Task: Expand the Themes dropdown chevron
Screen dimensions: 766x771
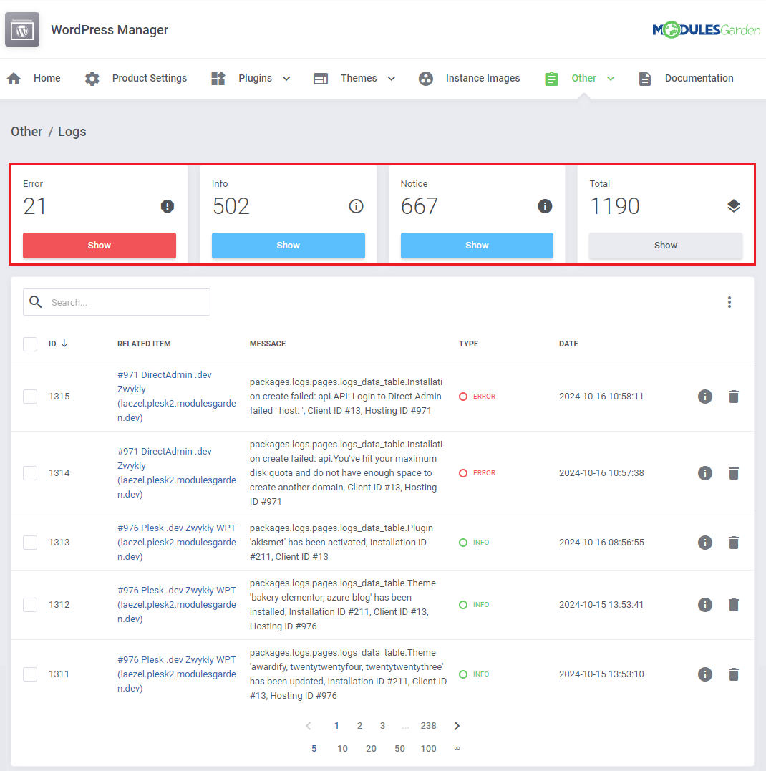Action: pyautogui.click(x=392, y=79)
